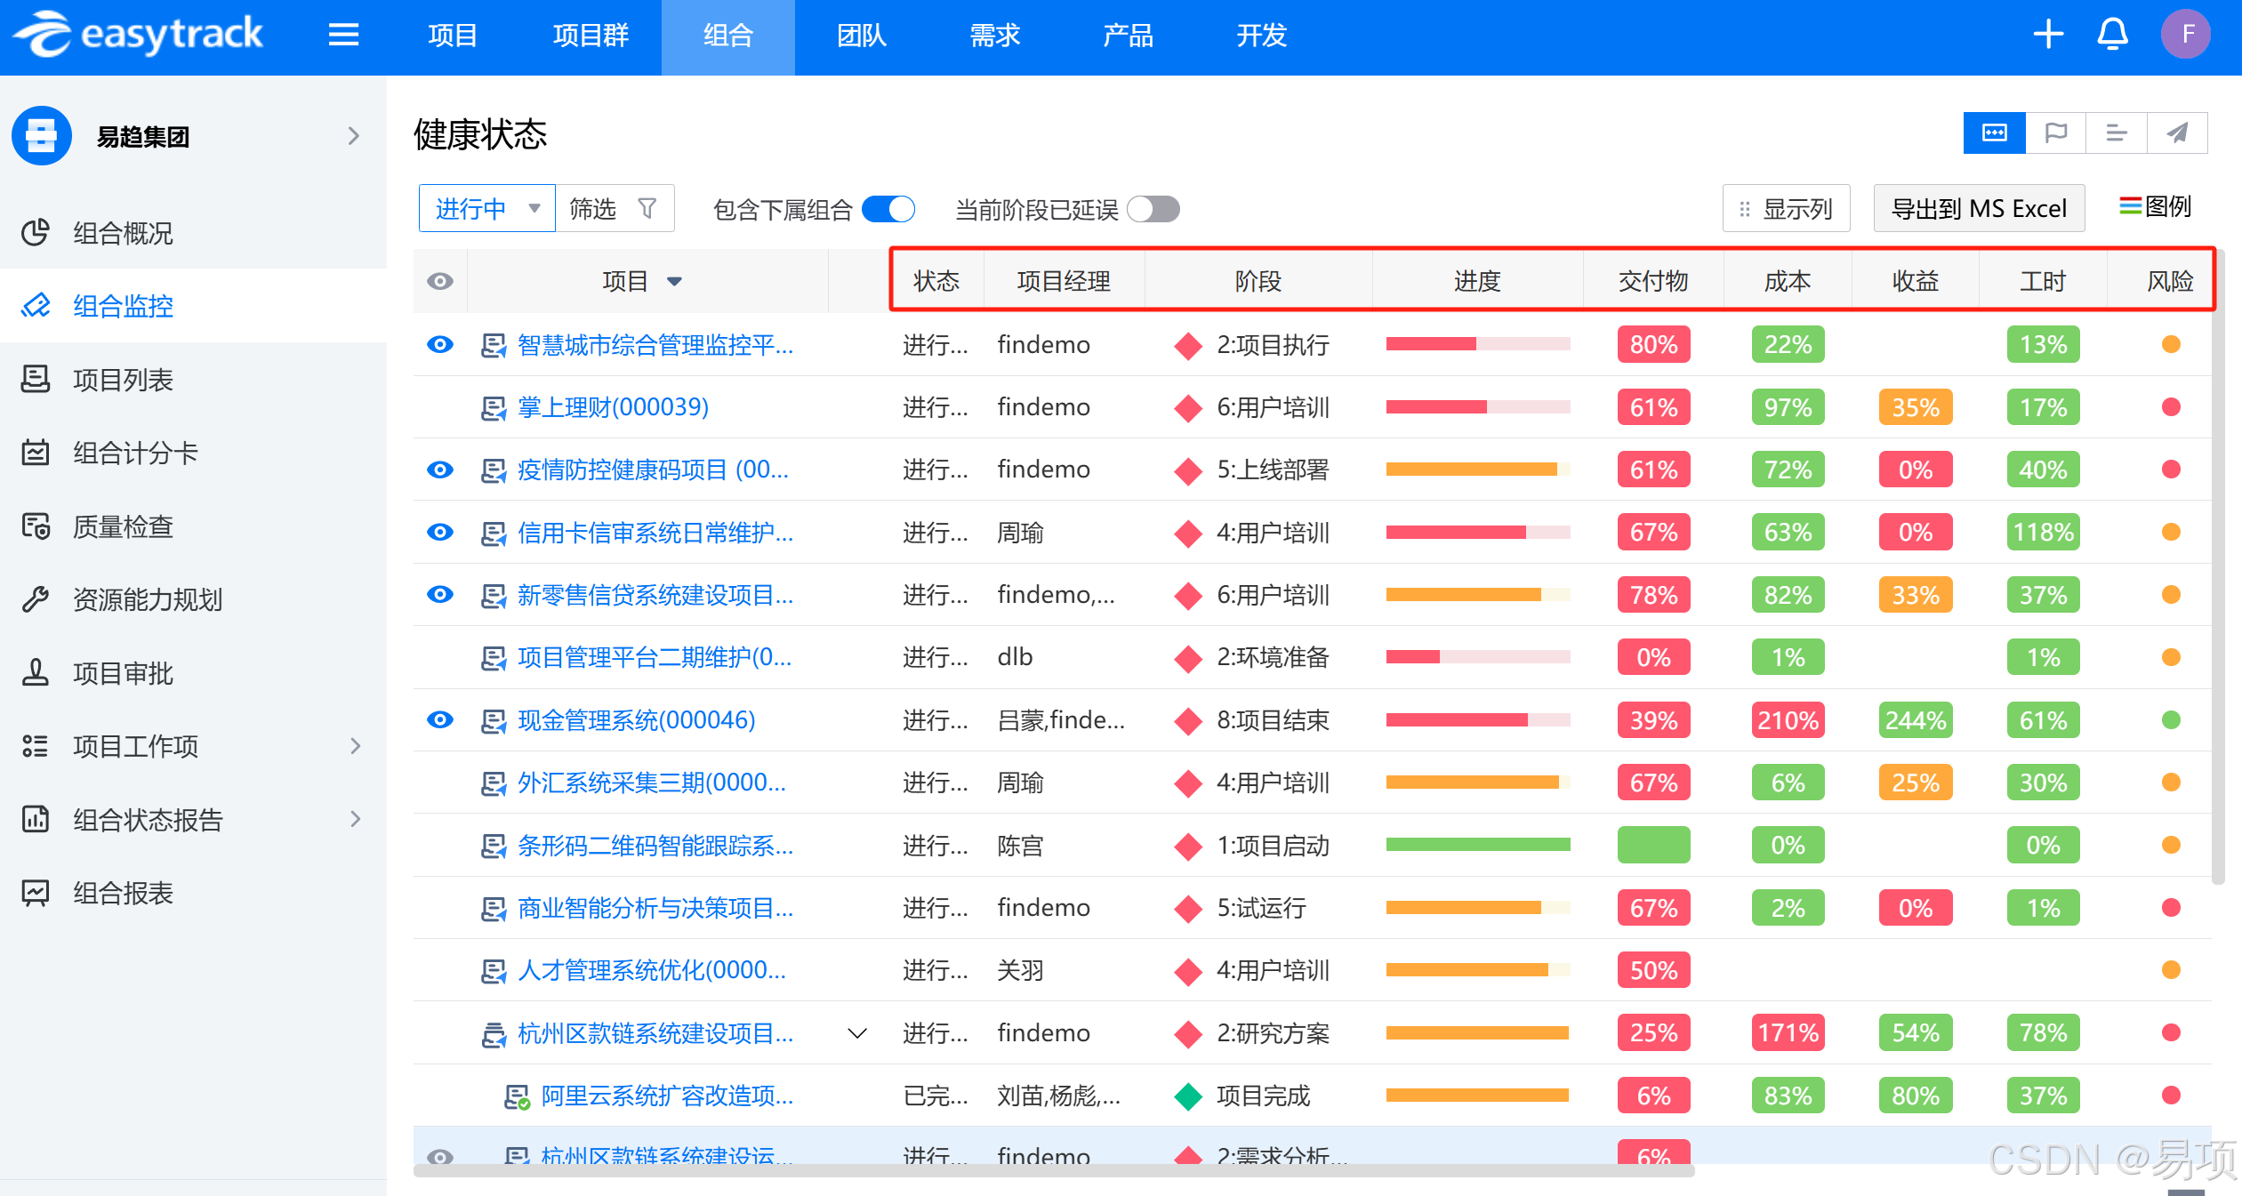Switch to the 团队 top tab

[861, 36]
